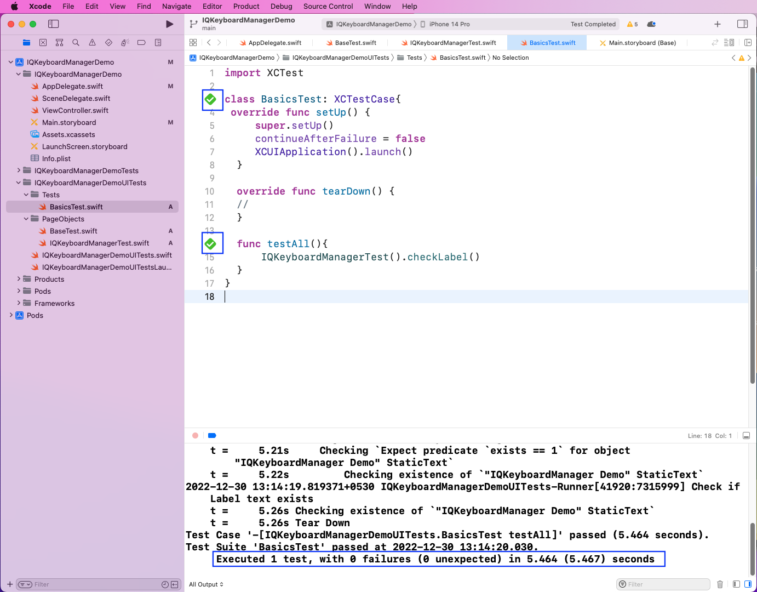Go back in editor history
The height and width of the screenshot is (592, 757).
click(x=209, y=43)
